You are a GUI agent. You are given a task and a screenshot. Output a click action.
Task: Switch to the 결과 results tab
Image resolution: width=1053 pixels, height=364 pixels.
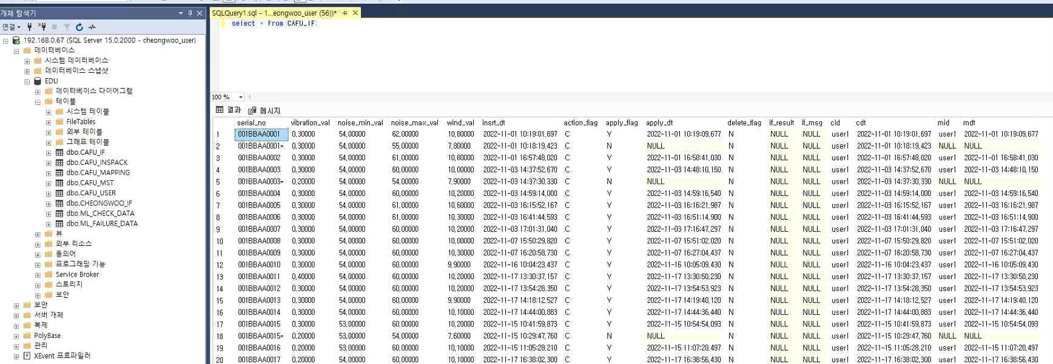pyautogui.click(x=229, y=110)
